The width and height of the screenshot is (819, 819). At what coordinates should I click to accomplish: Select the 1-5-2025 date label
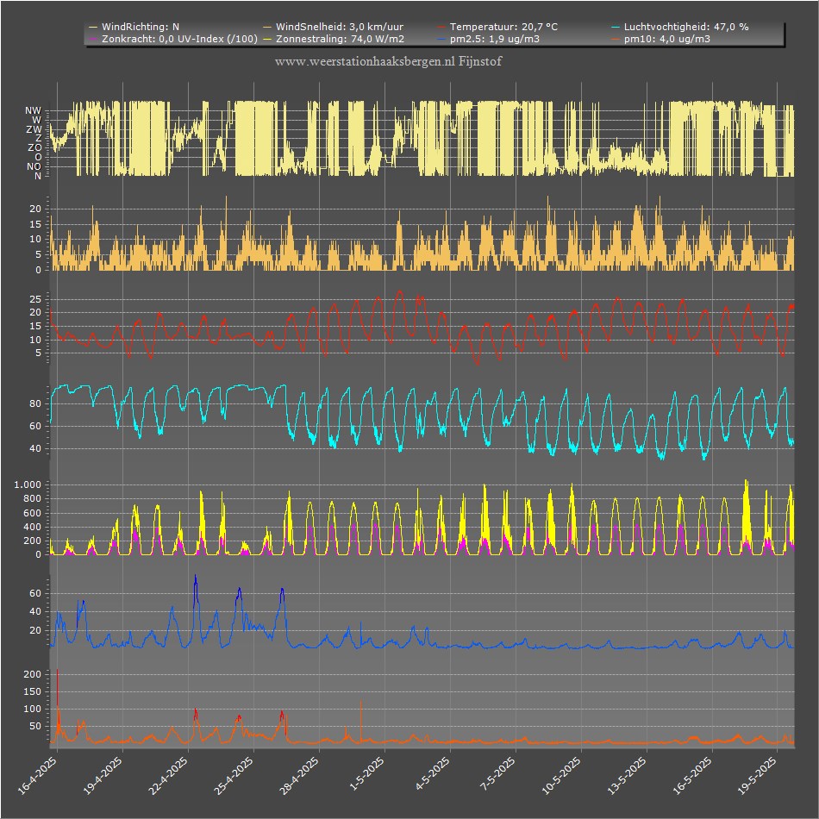pos(366,773)
